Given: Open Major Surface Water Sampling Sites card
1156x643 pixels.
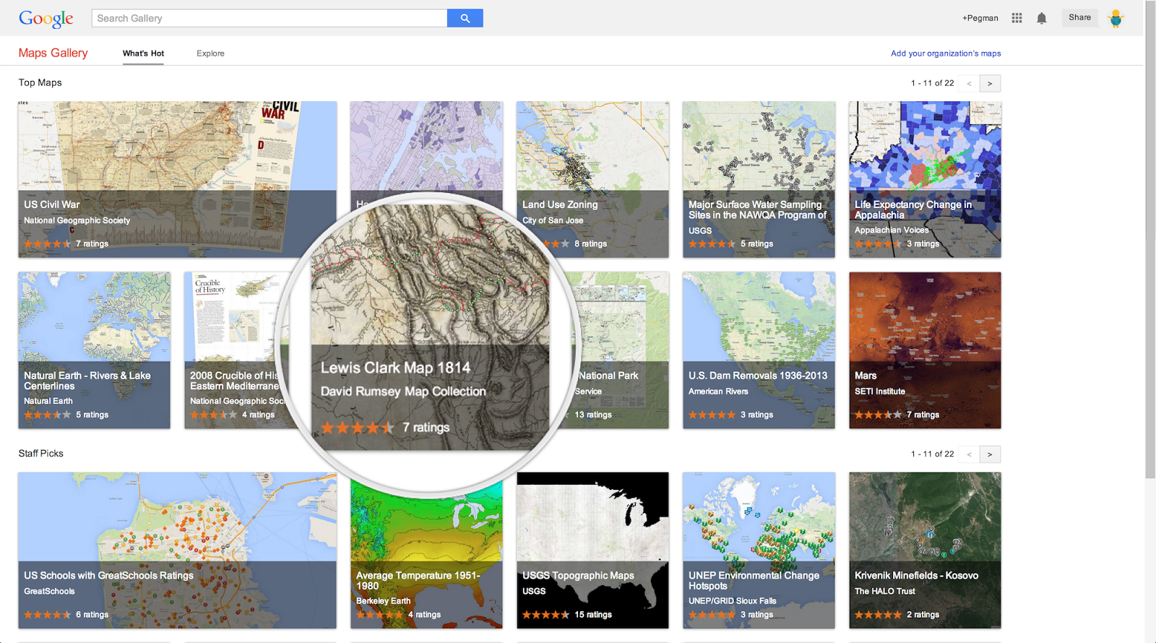Looking at the screenshot, I should coord(759,179).
